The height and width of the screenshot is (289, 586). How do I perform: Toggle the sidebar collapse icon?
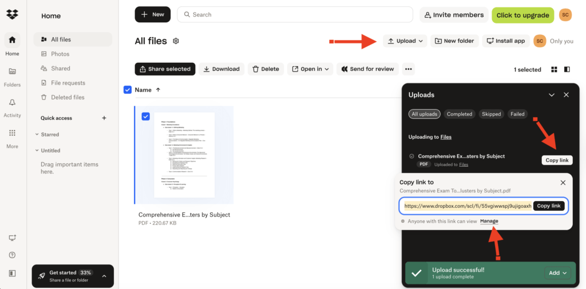(x=13, y=273)
